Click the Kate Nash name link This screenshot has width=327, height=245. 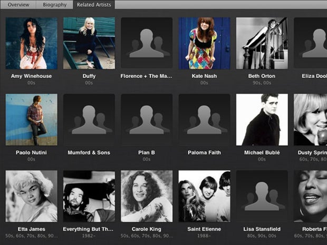point(205,76)
